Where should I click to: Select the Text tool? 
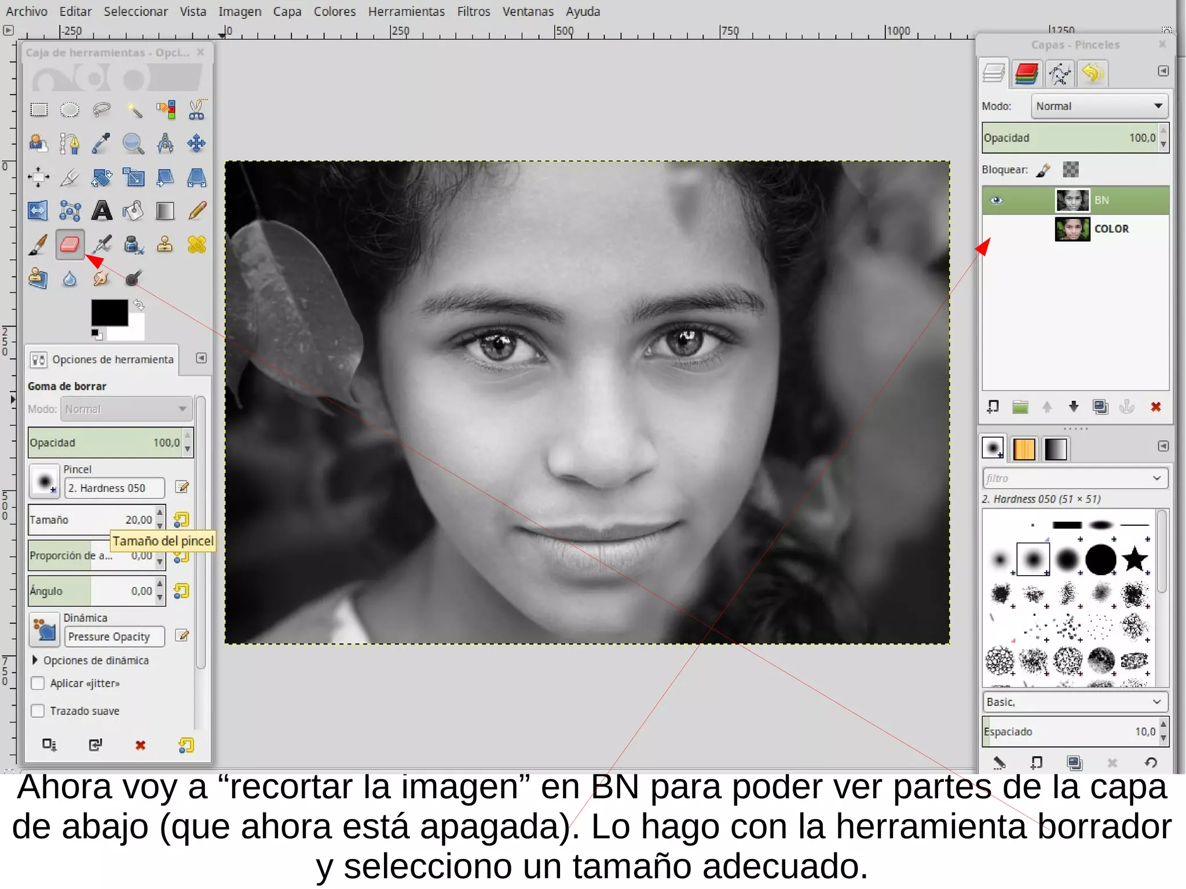pos(102,211)
